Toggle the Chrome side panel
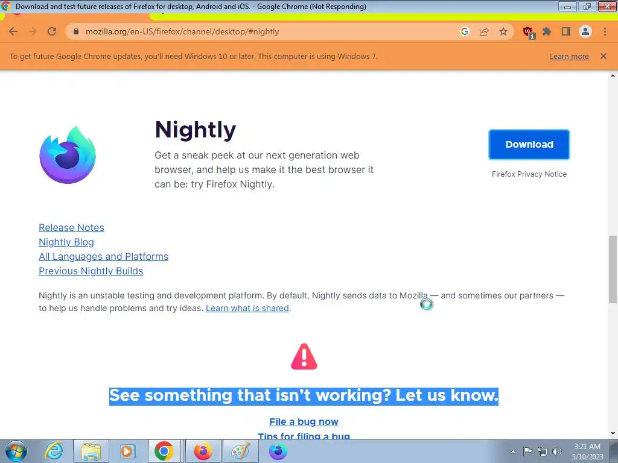 click(566, 31)
